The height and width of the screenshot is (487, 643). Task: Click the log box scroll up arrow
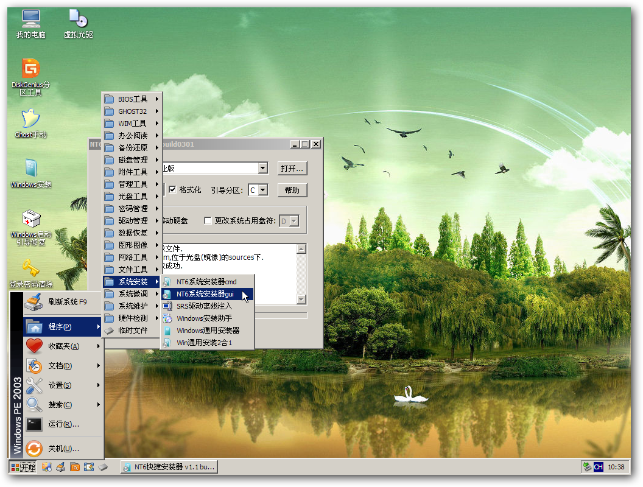pyautogui.click(x=301, y=249)
